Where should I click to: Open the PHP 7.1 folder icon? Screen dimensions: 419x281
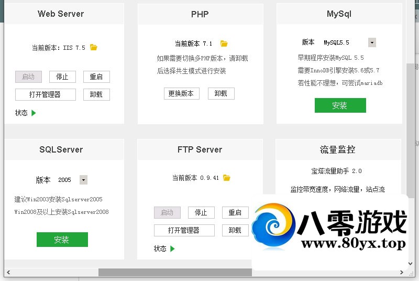coord(224,44)
